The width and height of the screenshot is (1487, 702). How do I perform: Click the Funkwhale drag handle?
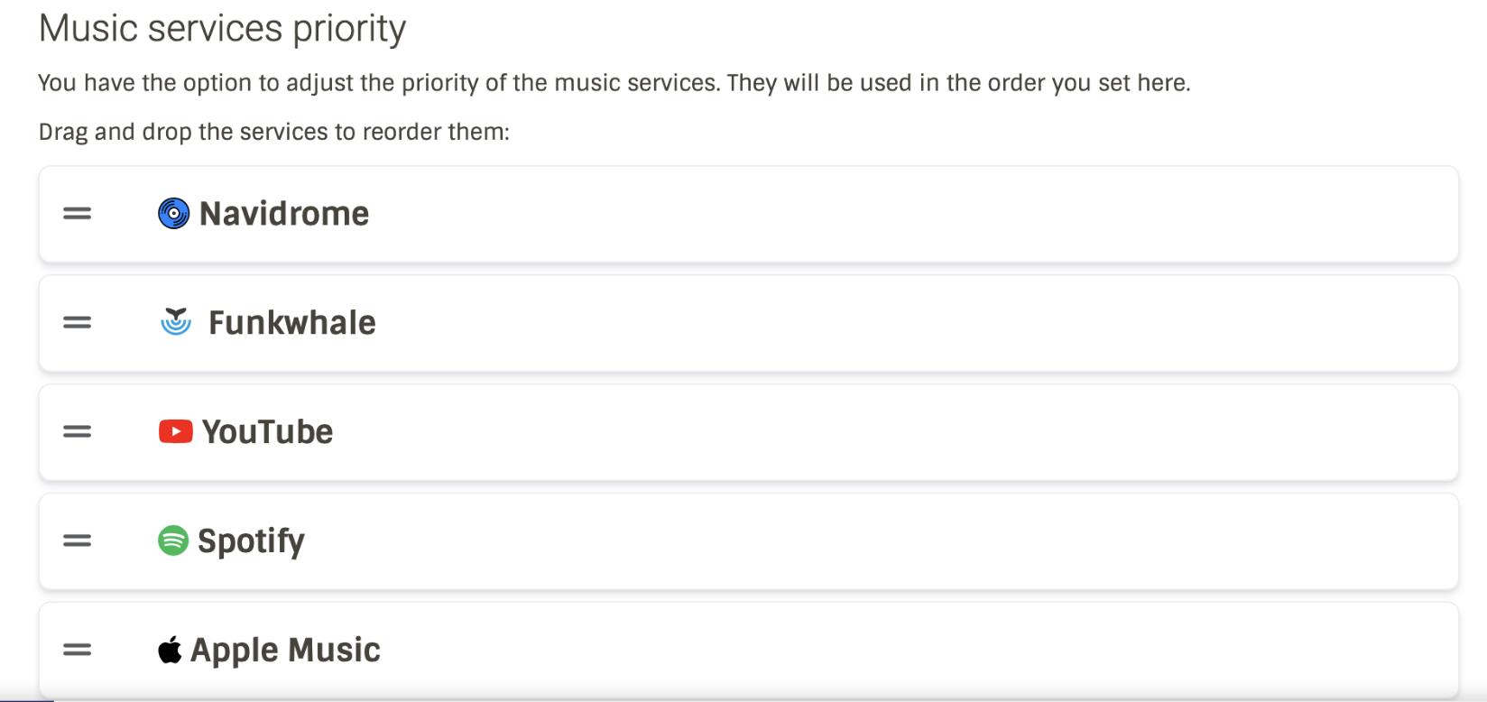pyautogui.click(x=77, y=322)
